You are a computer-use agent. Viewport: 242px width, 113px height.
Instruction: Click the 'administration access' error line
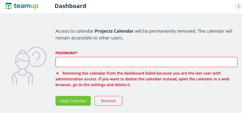(x=142, y=79)
